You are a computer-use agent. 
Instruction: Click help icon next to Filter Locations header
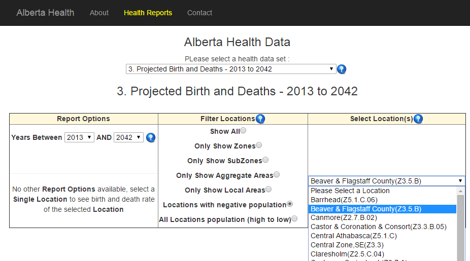click(x=260, y=119)
